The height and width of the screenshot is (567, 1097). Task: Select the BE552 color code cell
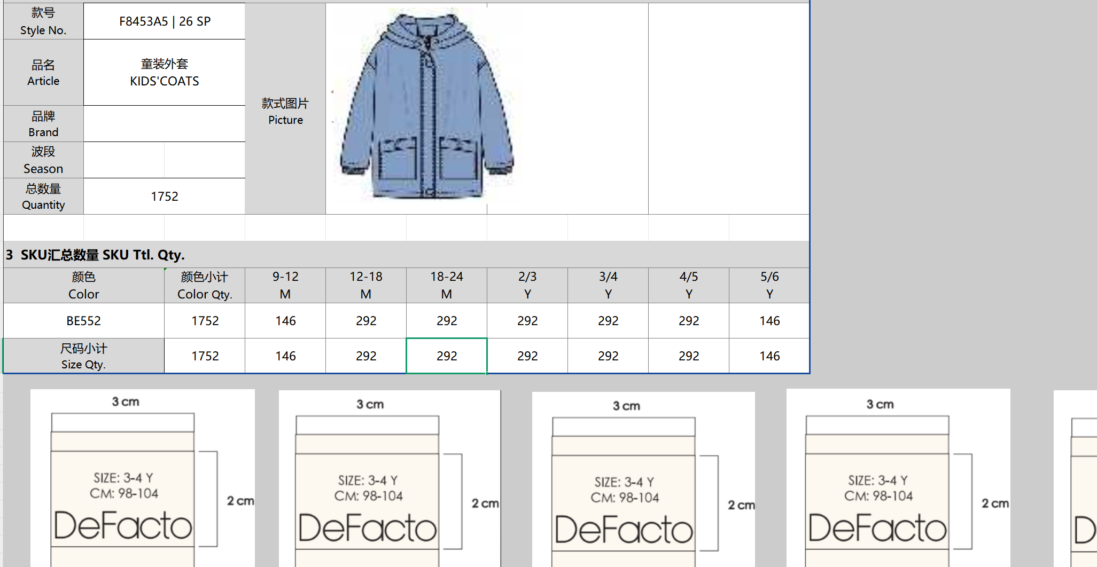(84, 321)
